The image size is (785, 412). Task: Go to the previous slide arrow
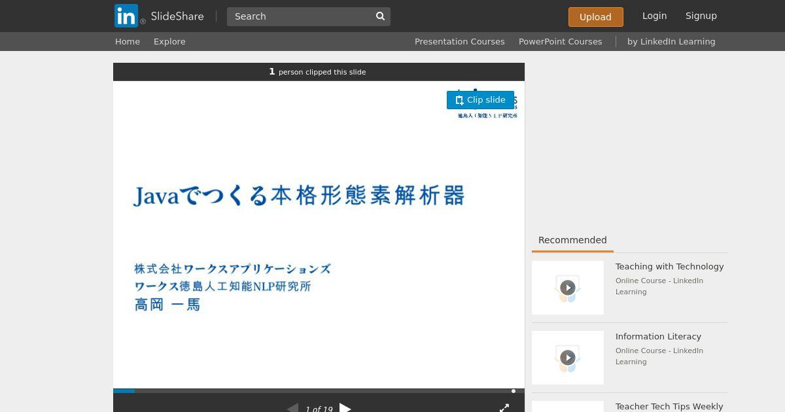(x=292, y=409)
